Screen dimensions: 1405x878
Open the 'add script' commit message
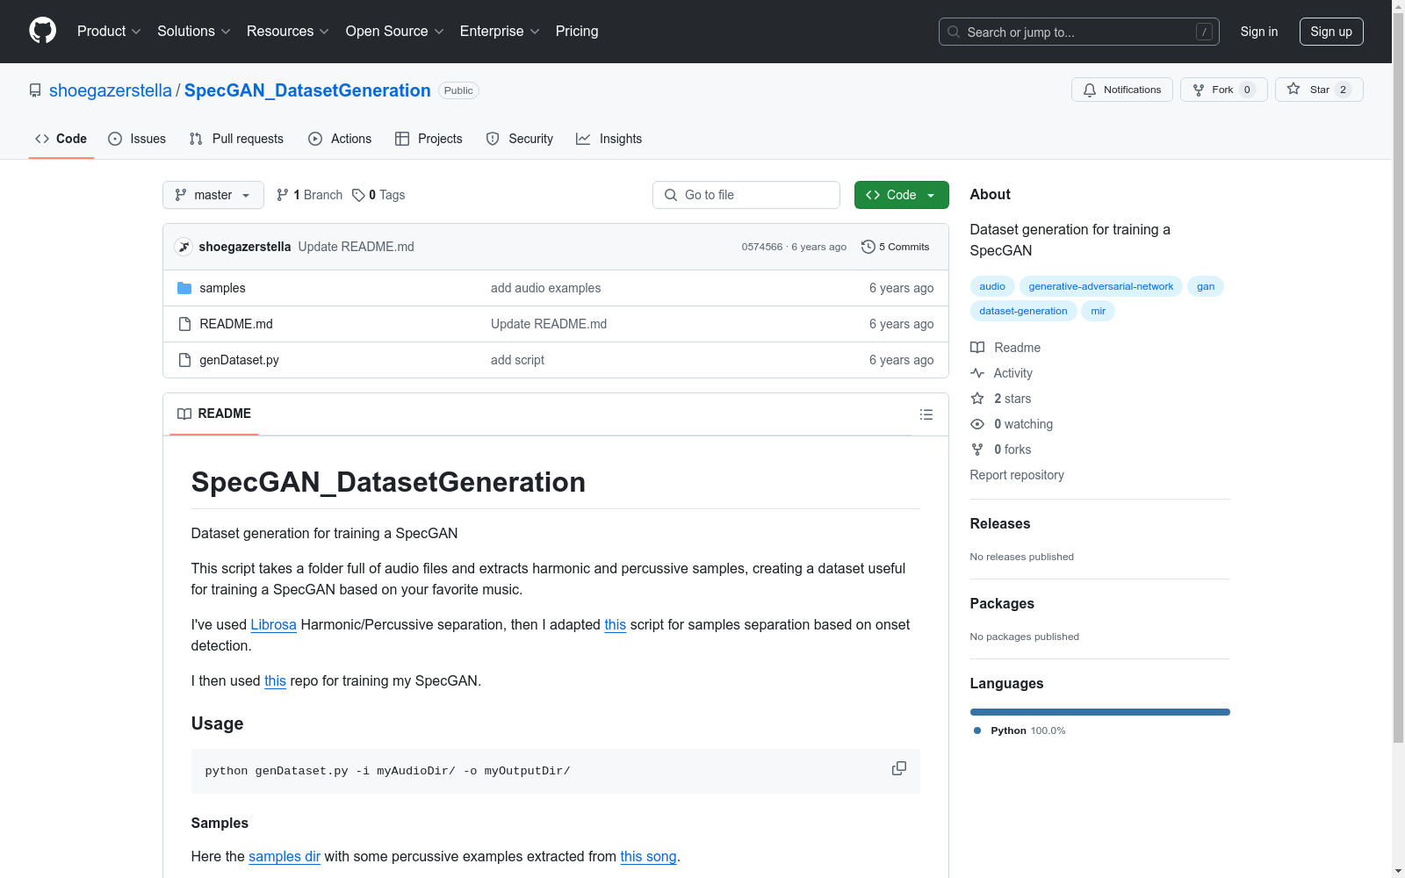pos(517,360)
